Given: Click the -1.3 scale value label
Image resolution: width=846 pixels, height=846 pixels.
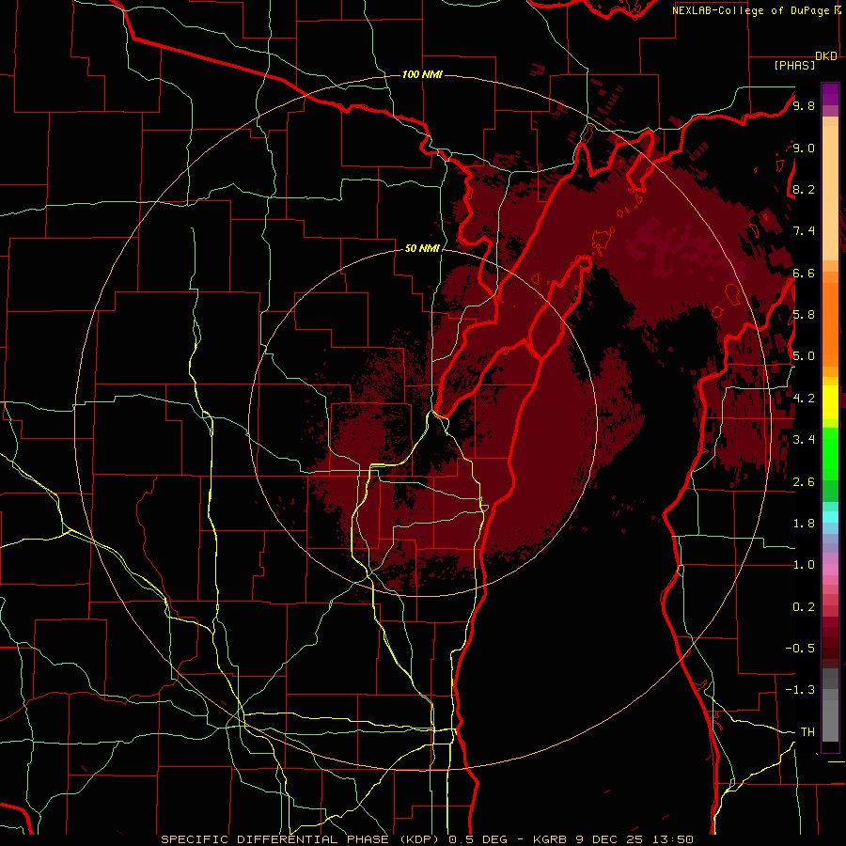Looking at the screenshot, I should pyautogui.click(x=800, y=690).
